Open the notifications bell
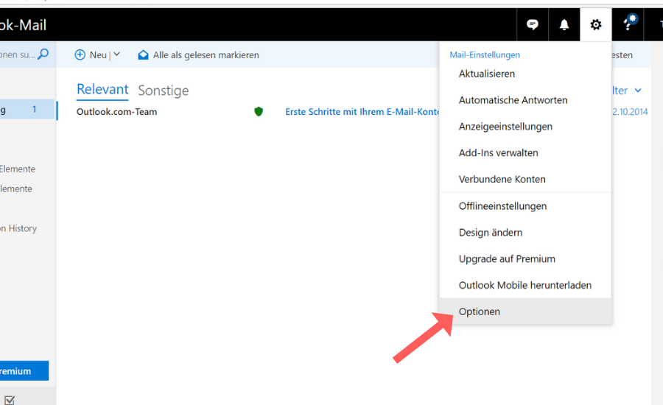The height and width of the screenshot is (405, 663). click(564, 25)
